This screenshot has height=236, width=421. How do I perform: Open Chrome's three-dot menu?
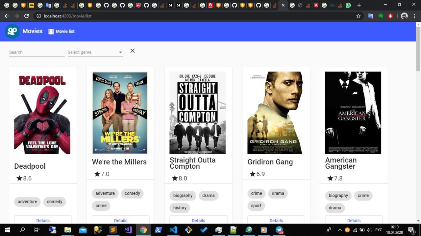414,16
